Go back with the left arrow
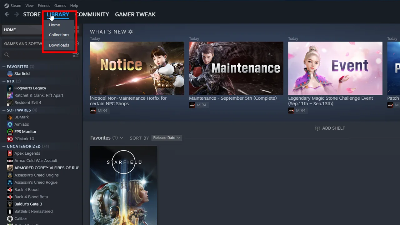The image size is (400, 225). click(7, 14)
